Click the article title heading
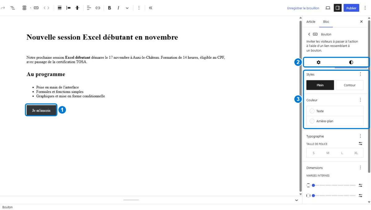 pyautogui.click(x=102, y=37)
